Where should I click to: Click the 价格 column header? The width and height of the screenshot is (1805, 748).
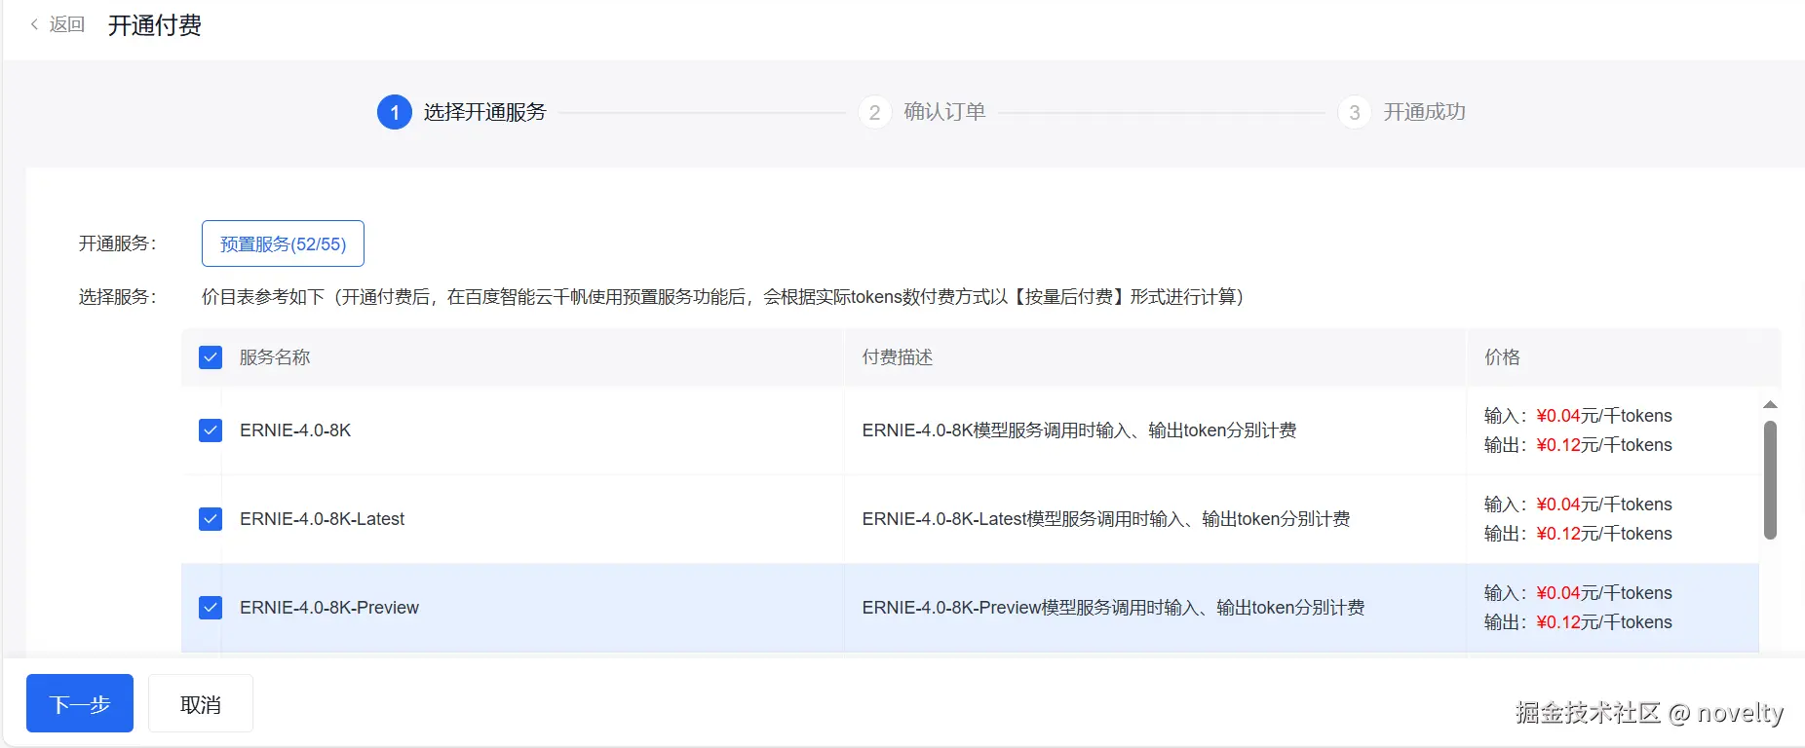[x=1502, y=357]
